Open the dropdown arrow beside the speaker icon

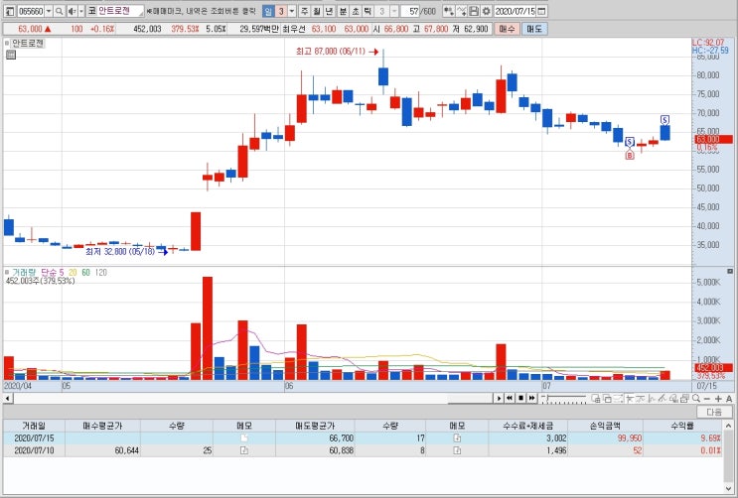pos(81,11)
